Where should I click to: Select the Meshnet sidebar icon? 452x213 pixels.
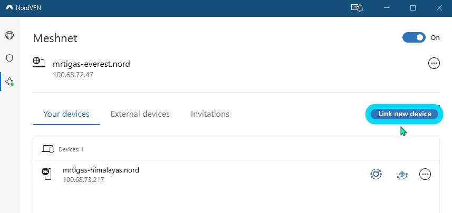point(9,82)
